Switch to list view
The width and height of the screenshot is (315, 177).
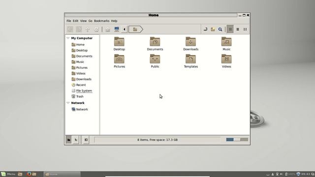click(238, 29)
